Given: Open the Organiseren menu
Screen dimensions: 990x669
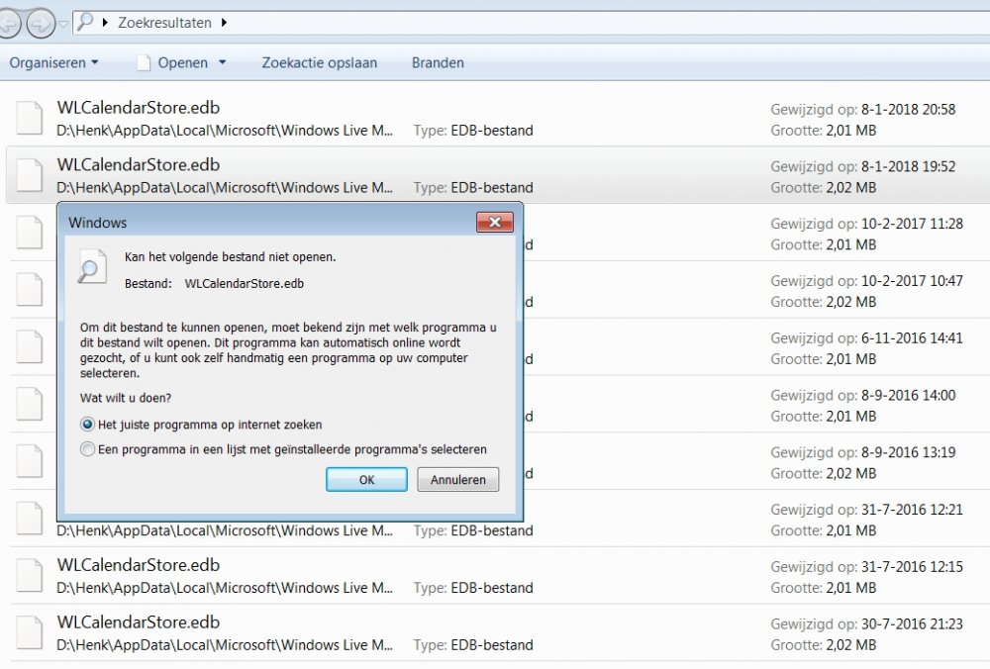Looking at the screenshot, I should [53, 62].
